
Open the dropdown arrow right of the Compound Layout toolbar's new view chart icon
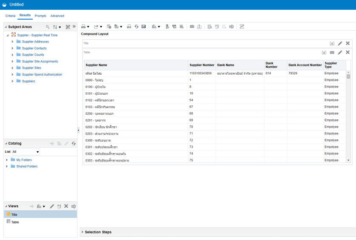click(159, 27)
